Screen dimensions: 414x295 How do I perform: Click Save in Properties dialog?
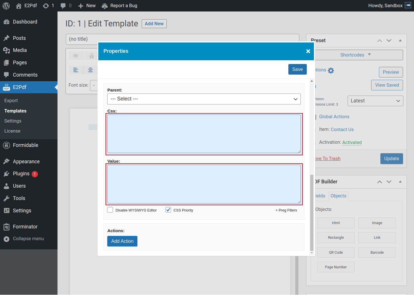click(297, 69)
